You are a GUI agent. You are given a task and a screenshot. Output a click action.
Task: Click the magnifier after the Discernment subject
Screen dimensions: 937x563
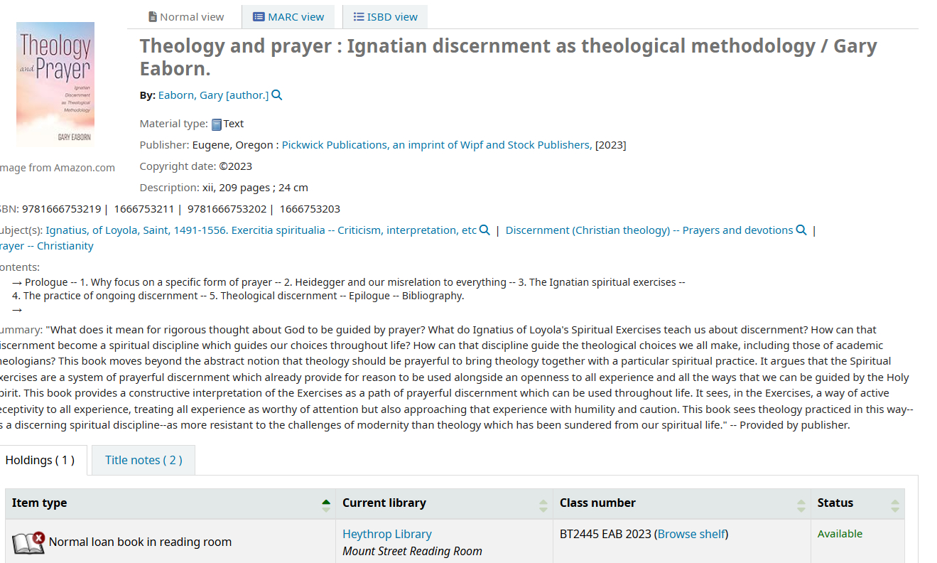801,230
